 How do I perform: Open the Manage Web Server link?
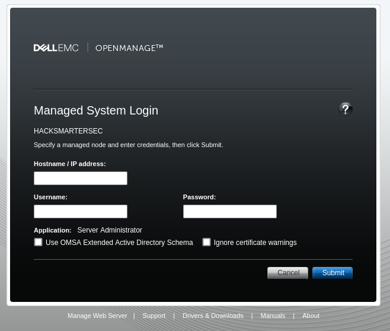[x=97, y=316]
